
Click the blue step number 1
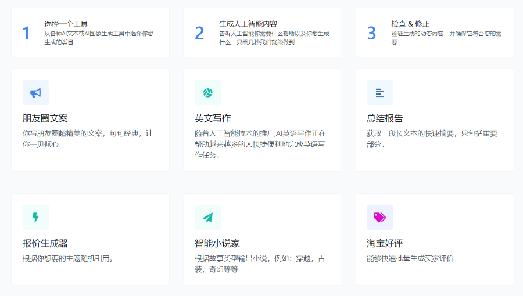click(x=26, y=33)
